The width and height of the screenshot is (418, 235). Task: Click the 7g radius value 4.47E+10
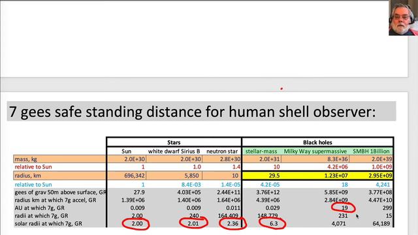coord(380,200)
